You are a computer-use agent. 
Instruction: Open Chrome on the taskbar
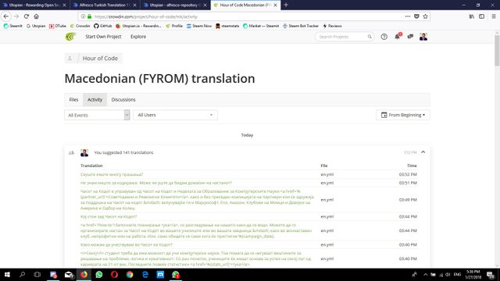[x=130, y=275]
